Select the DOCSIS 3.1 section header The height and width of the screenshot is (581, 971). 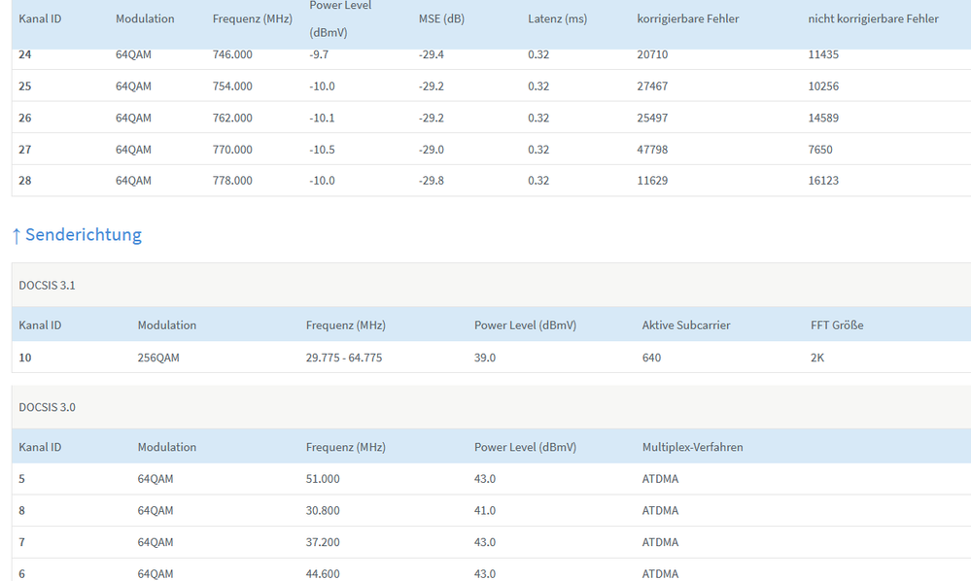tap(48, 285)
